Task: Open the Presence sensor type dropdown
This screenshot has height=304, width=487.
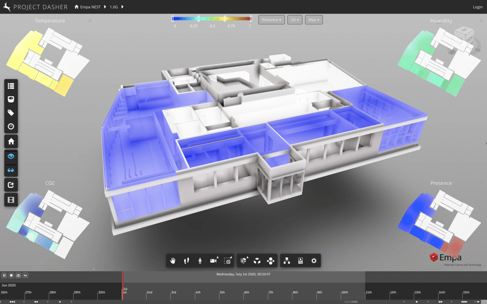Action: [x=271, y=20]
